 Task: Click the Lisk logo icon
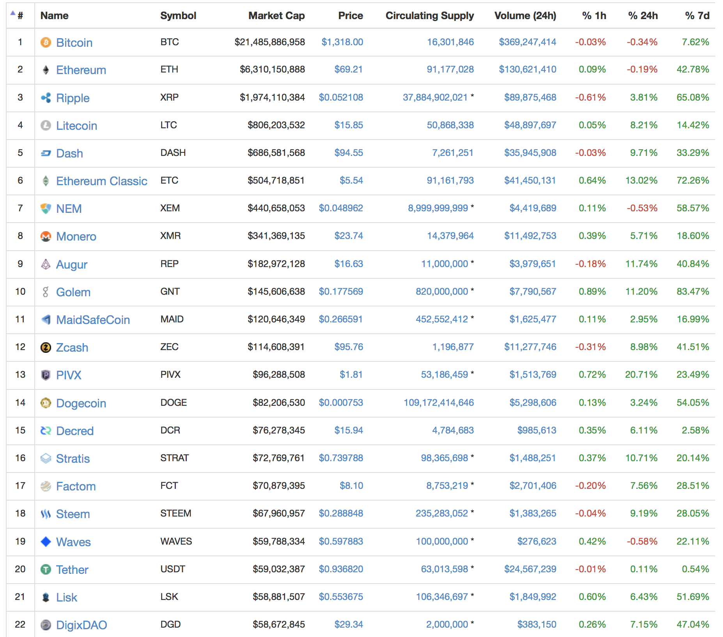pyautogui.click(x=46, y=597)
